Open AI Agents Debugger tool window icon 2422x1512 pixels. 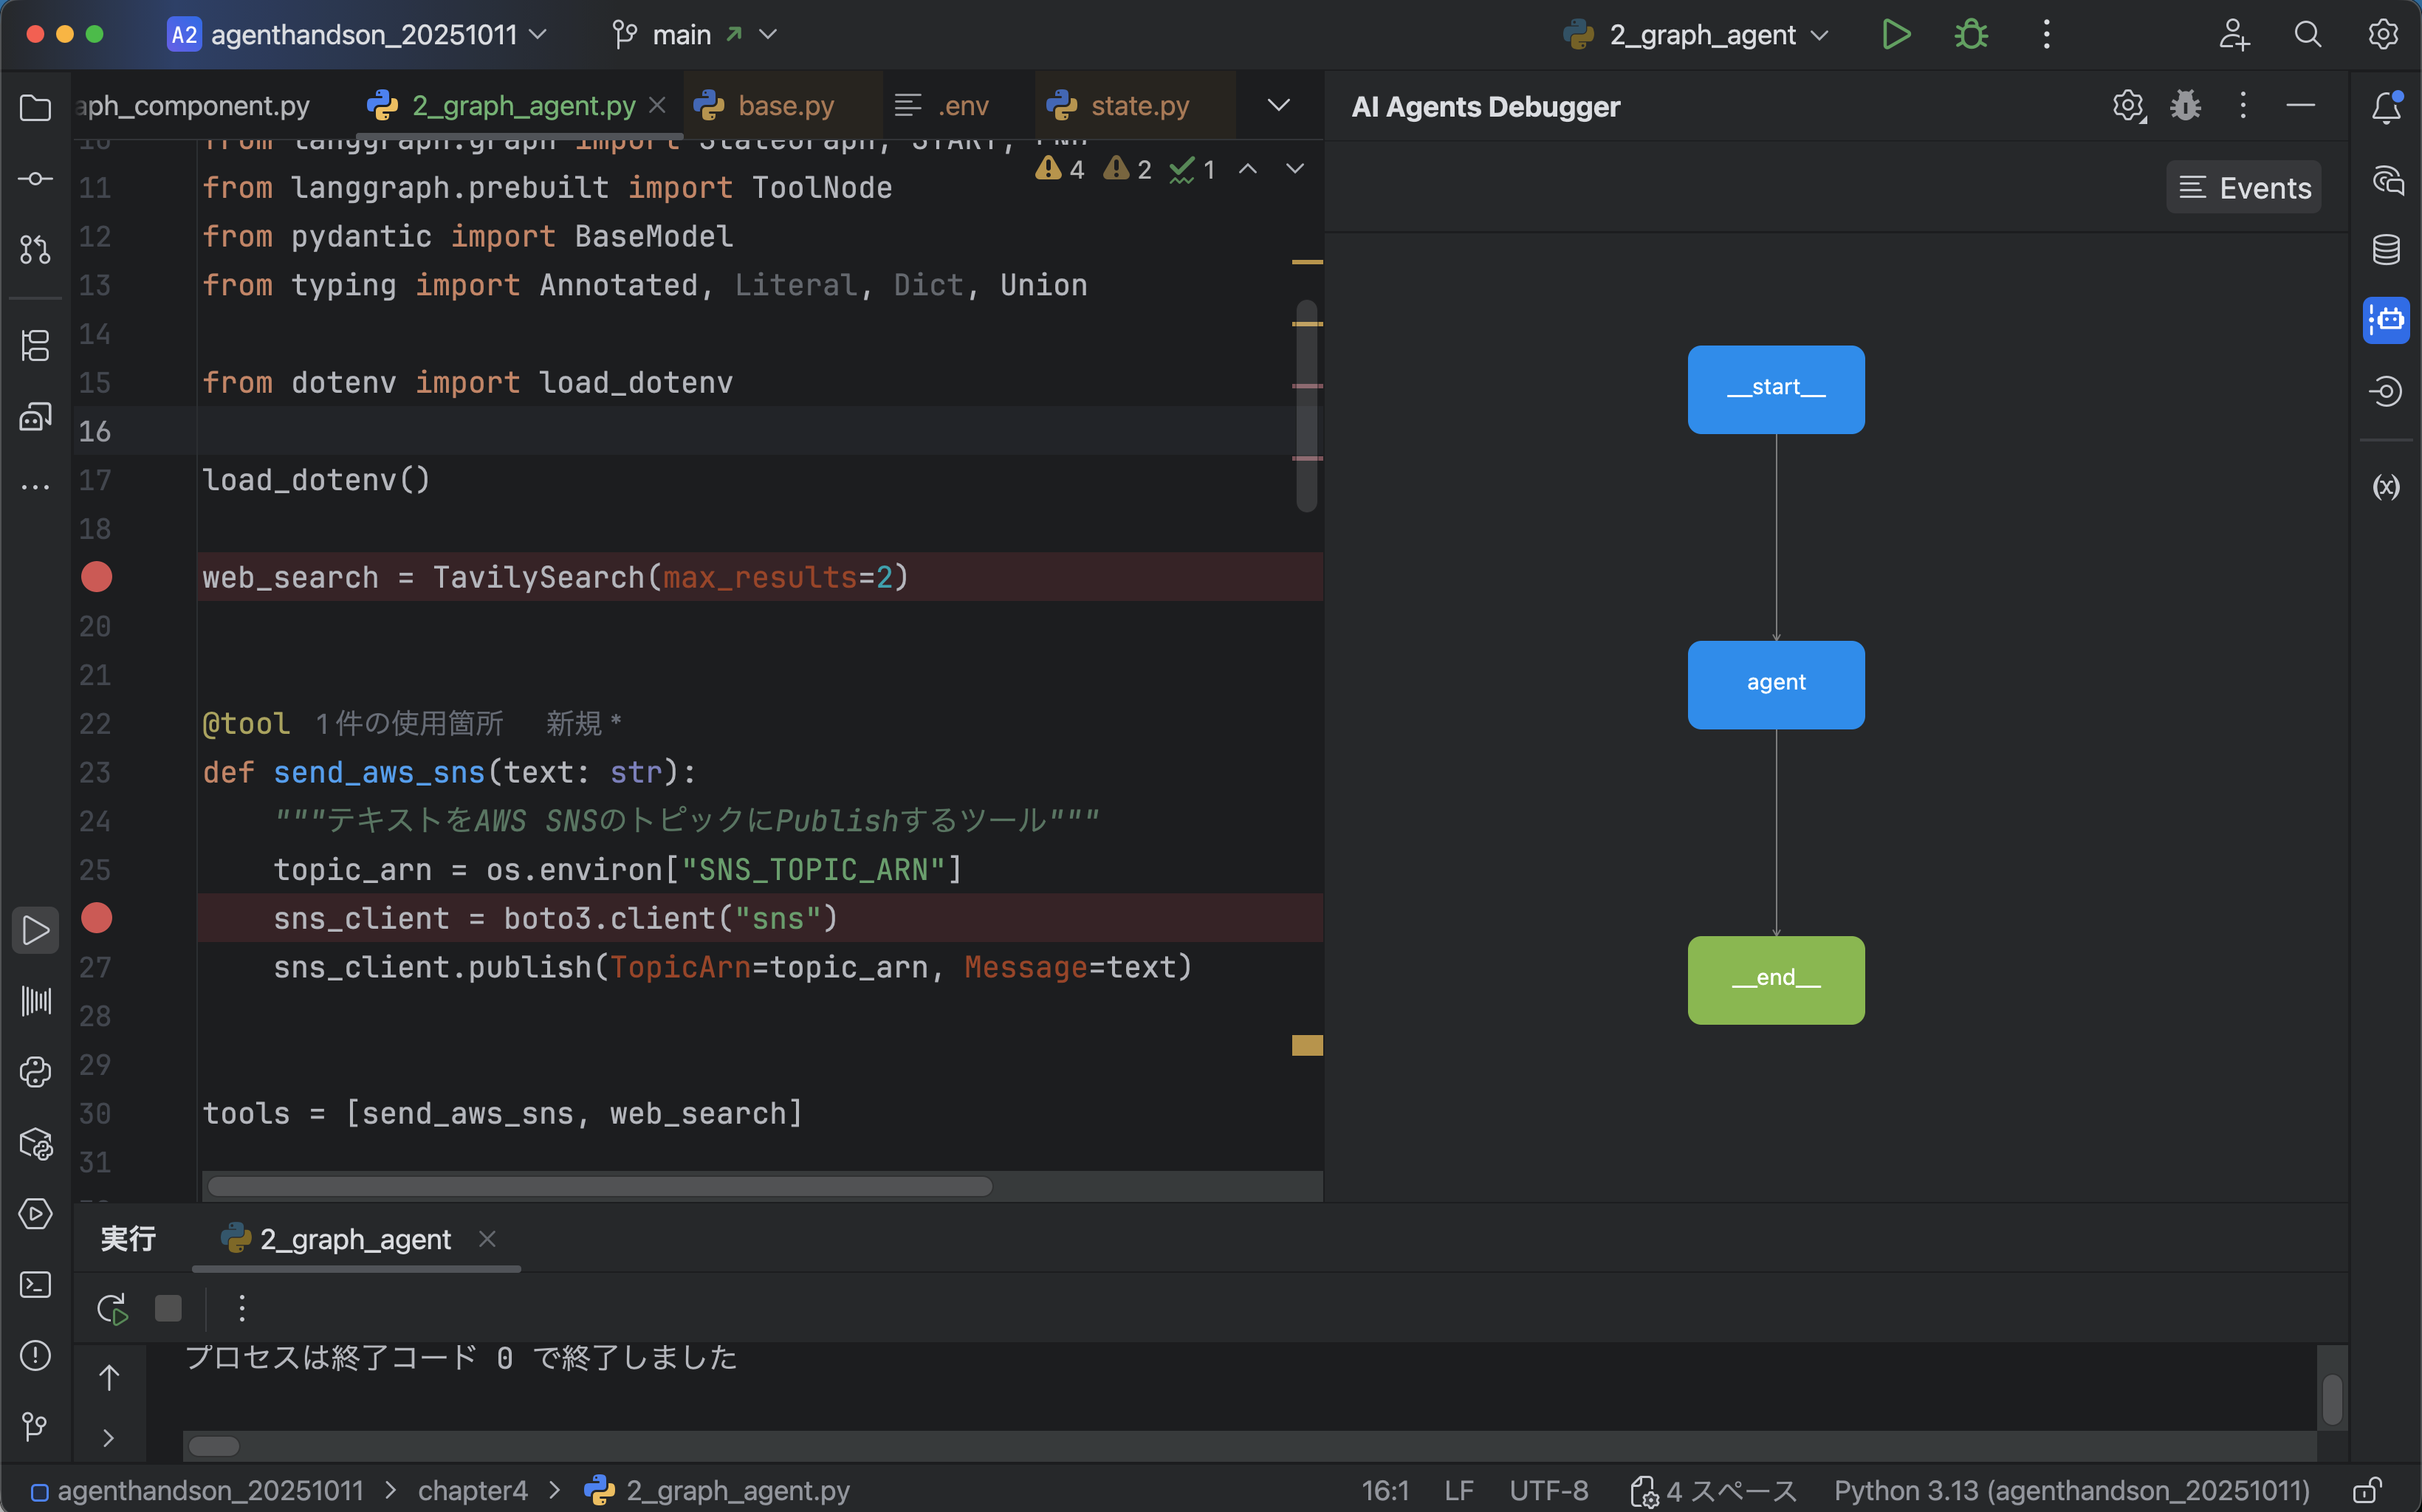coord(2386,320)
